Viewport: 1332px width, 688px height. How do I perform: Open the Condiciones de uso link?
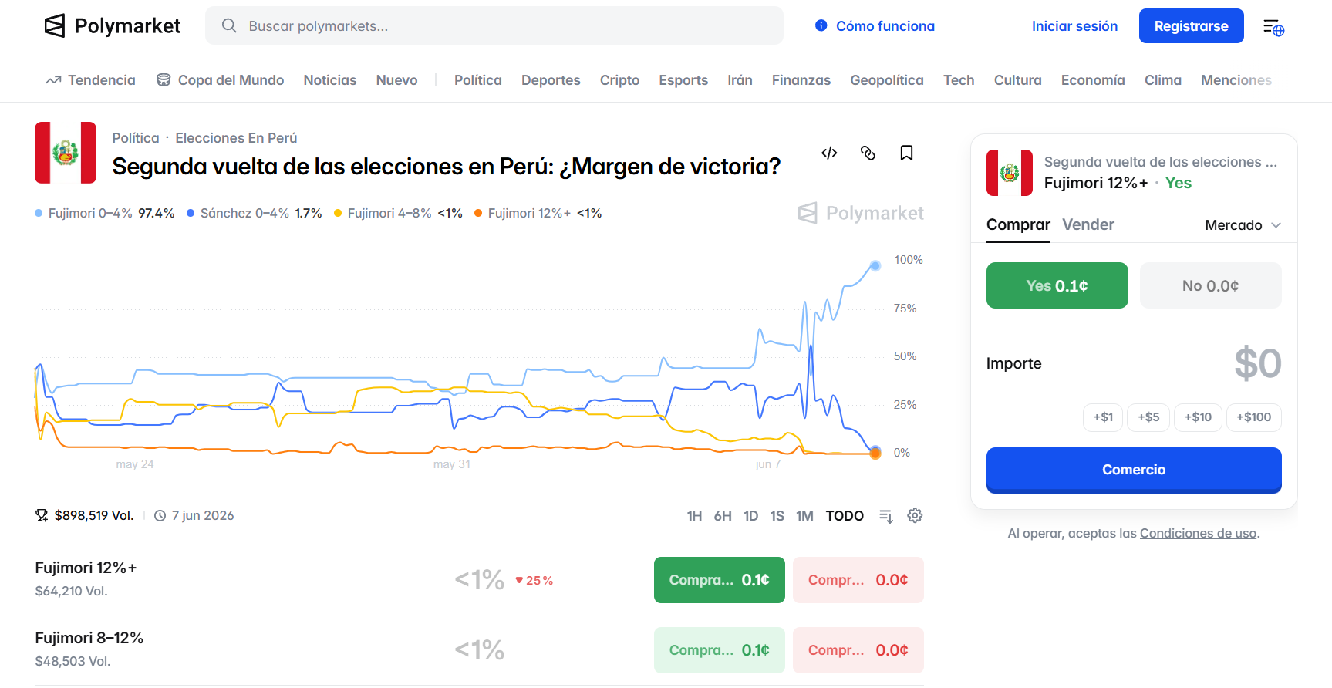(x=1198, y=533)
